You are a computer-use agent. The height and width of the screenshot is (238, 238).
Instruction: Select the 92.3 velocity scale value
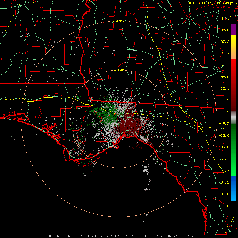(x=225, y=42)
